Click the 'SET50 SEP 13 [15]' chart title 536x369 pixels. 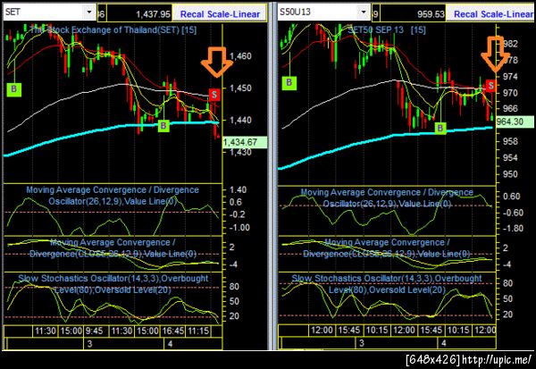tap(387, 30)
